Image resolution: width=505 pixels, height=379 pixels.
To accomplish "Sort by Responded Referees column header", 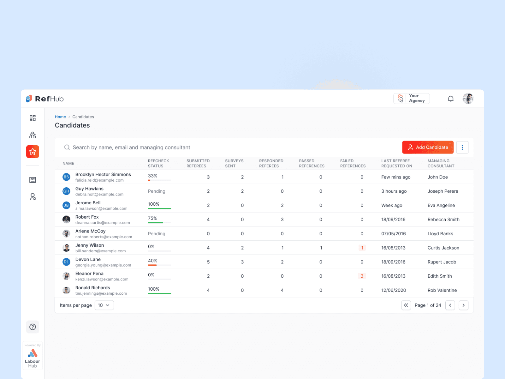I will 271,164.
